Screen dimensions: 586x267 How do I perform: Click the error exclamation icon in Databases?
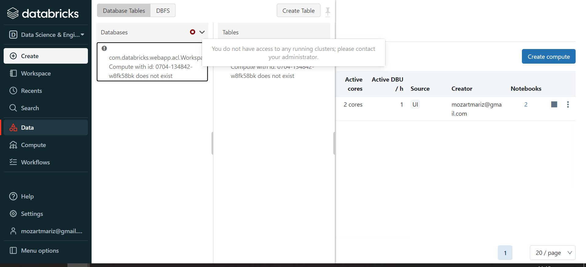[104, 48]
